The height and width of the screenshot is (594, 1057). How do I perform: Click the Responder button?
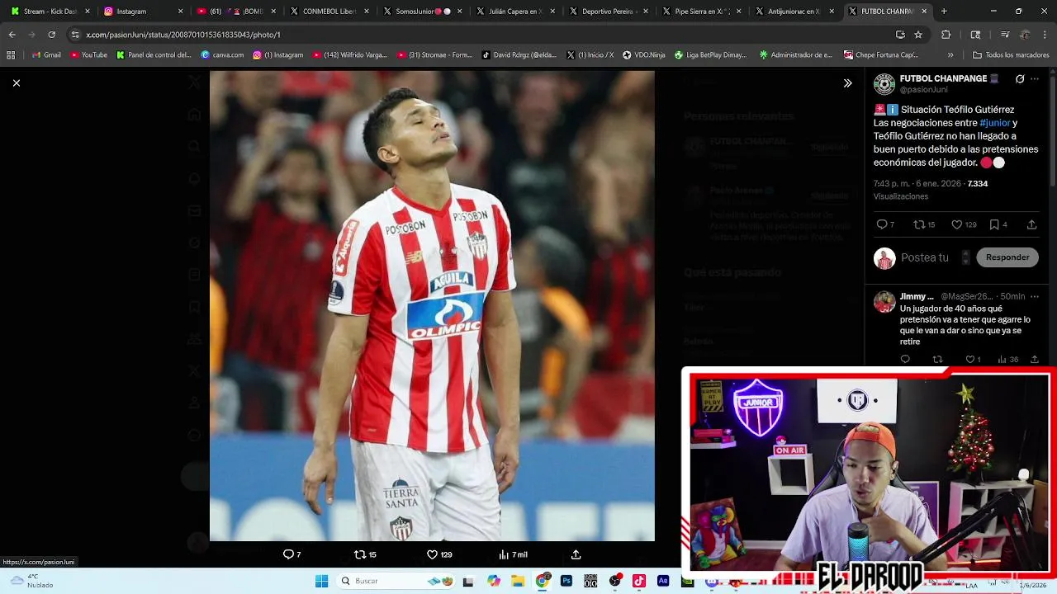coord(1007,257)
